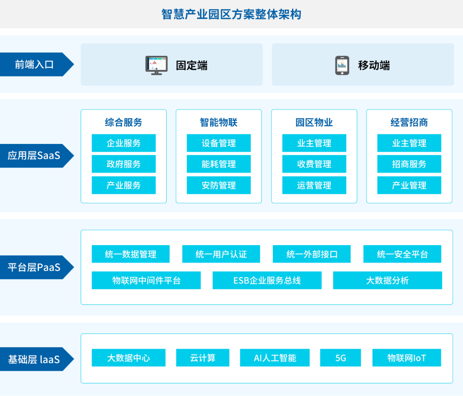The height and width of the screenshot is (396, 463).
Task: Choose the 云计算 block
Action: (x=203, y=358)
